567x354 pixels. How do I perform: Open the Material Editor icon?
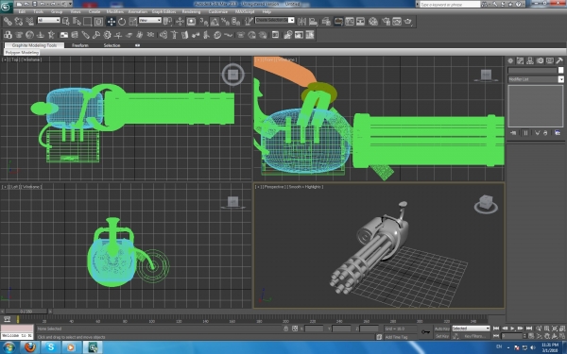click(373, 22)
